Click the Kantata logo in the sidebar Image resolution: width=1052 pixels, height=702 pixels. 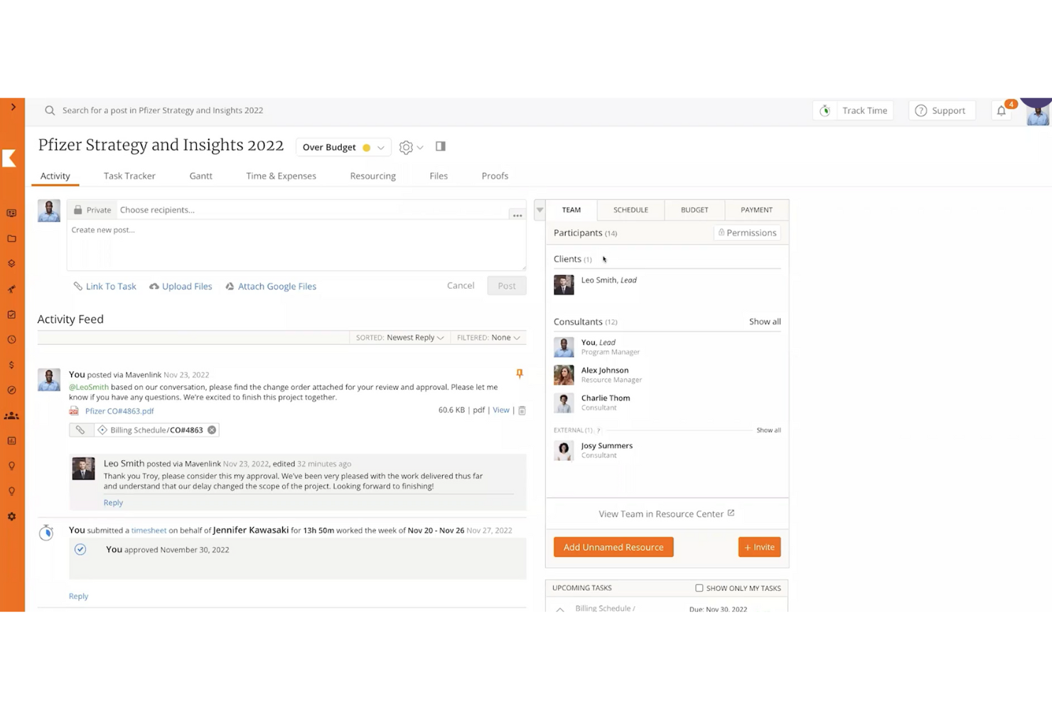[10, 158]
